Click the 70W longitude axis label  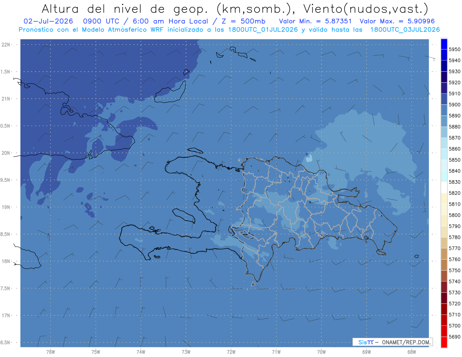[321, 352]
